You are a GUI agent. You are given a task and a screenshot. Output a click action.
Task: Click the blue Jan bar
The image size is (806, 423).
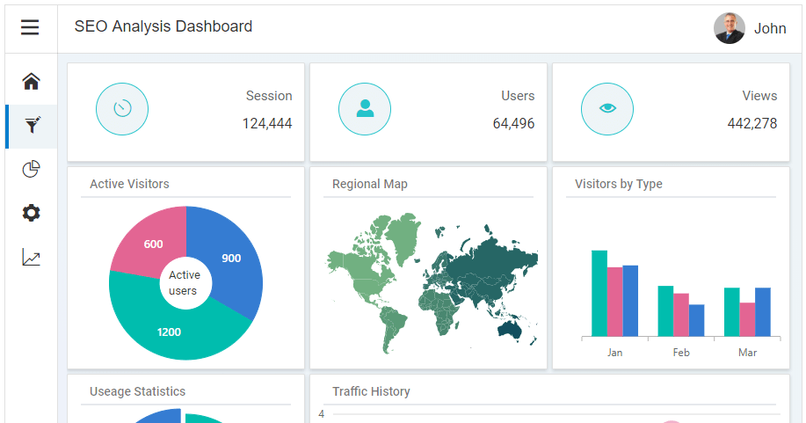click(x=631, y=301)
